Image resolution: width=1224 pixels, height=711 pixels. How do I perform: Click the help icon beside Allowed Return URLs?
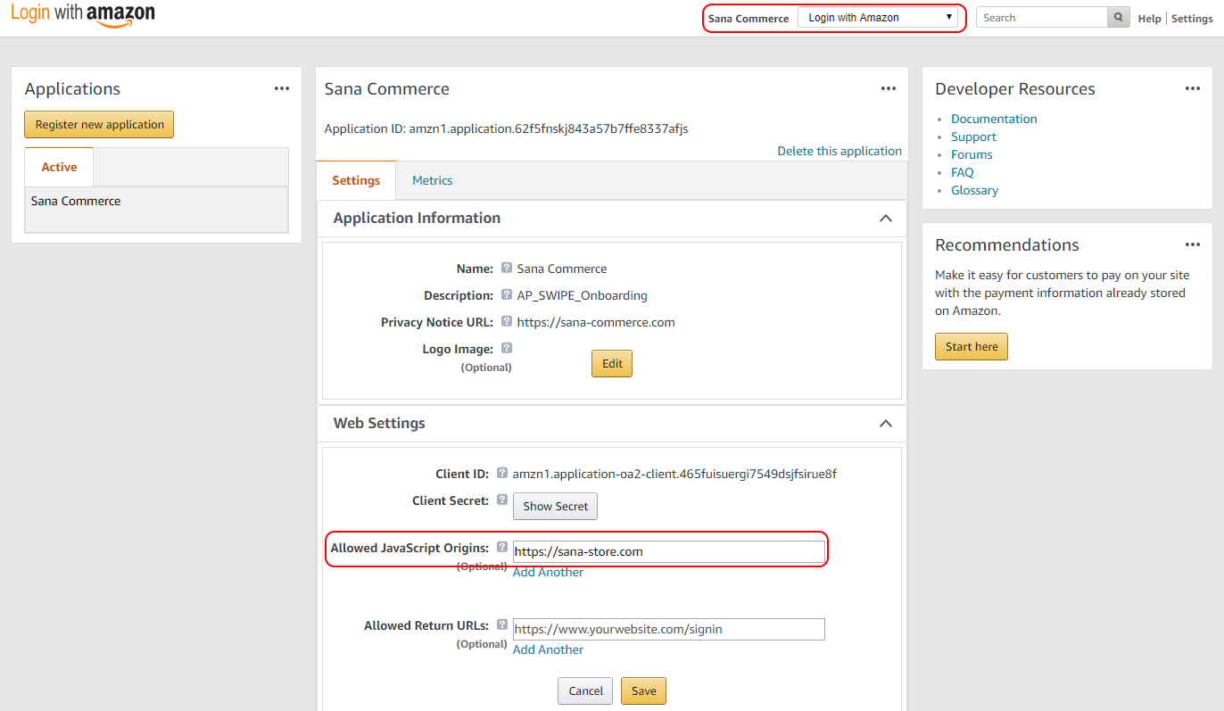tap(502, 625)
